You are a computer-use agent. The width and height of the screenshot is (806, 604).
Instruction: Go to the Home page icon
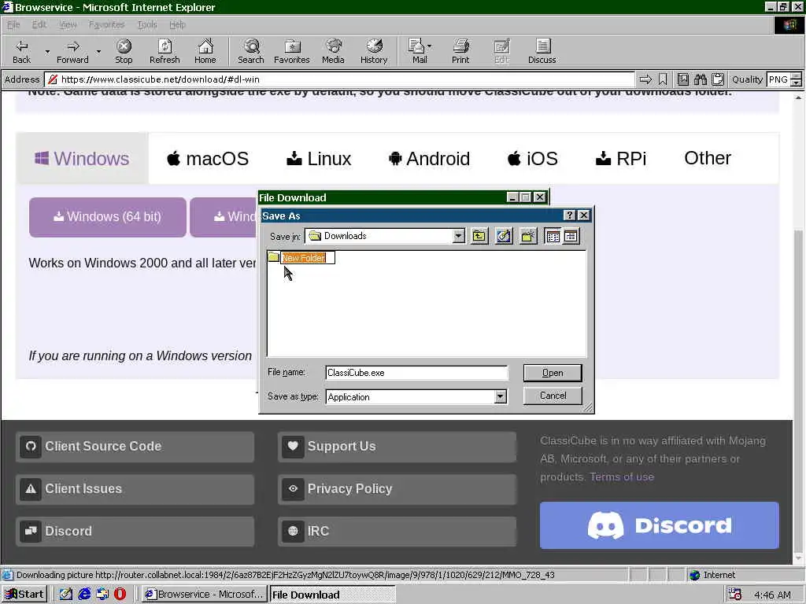[205, 51]
